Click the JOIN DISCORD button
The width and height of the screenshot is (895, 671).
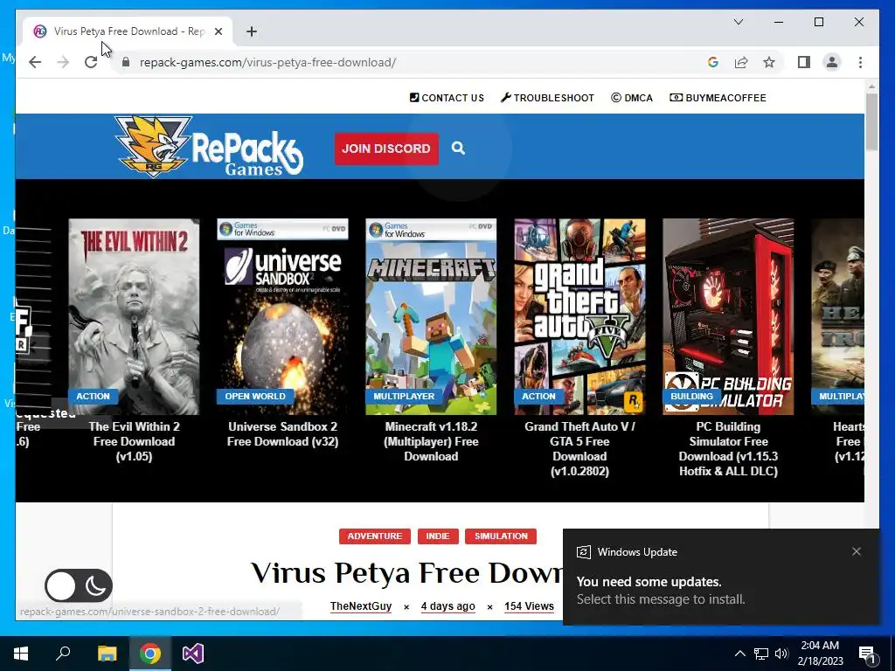(x=386, y=149)
